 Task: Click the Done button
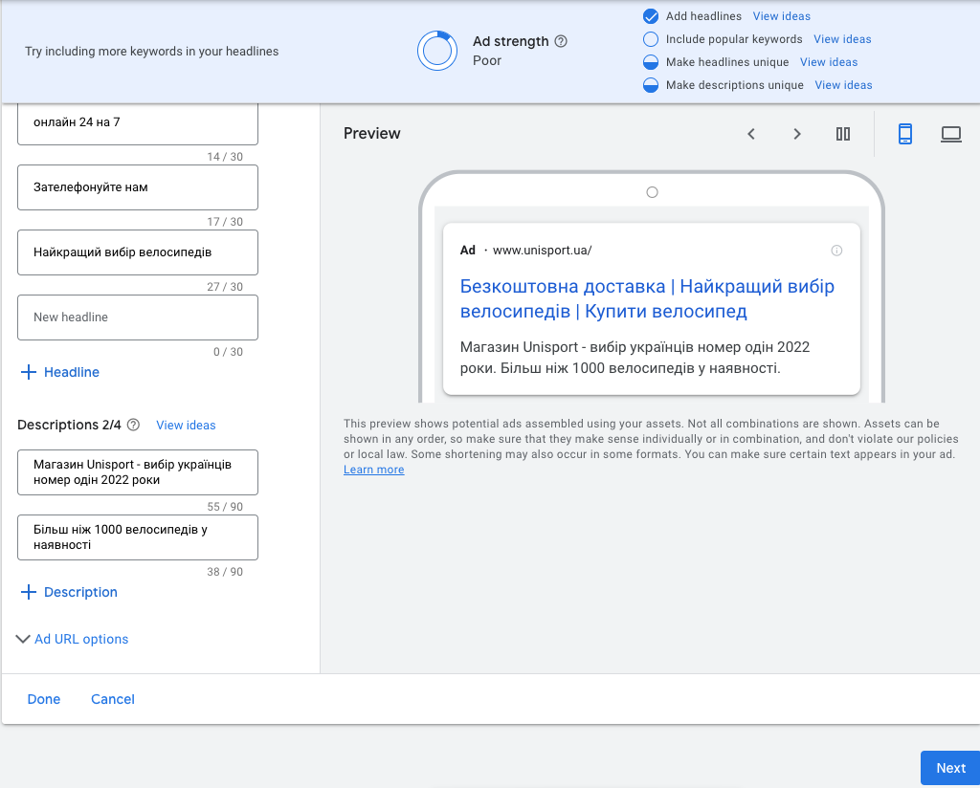click(44, 699)
